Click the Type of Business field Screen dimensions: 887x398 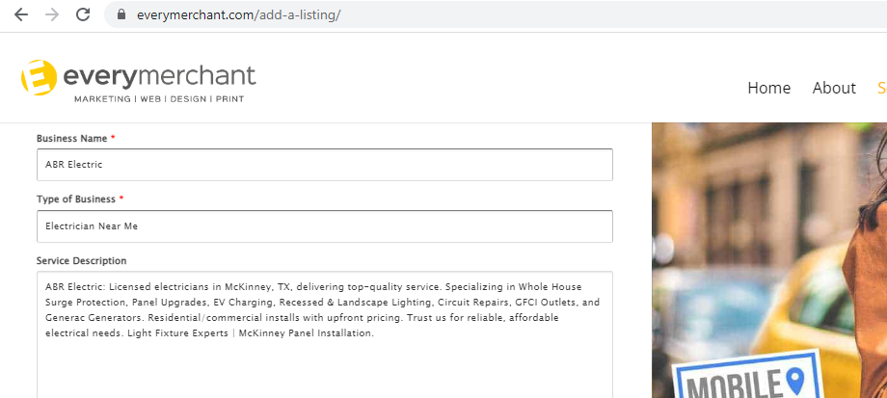(x=325, y=226)
